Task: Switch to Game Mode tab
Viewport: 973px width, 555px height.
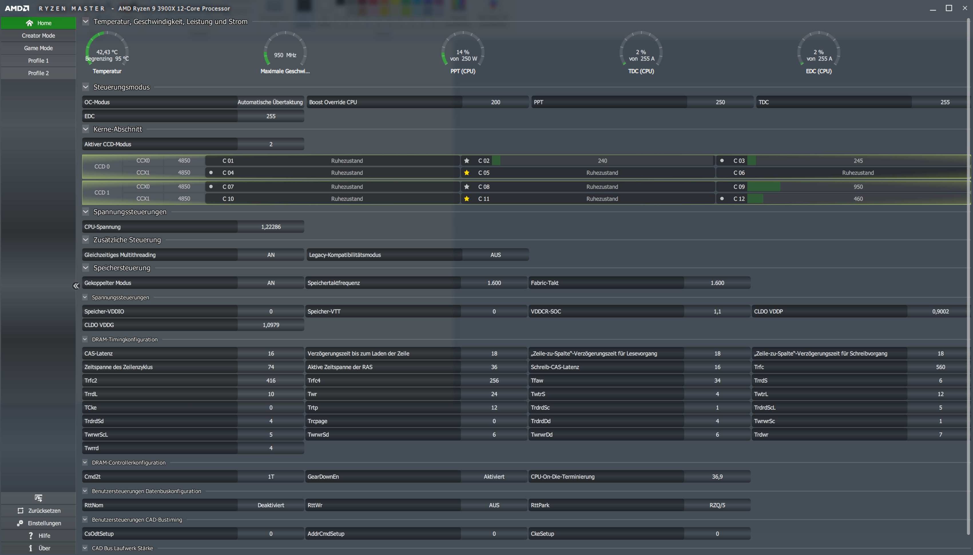Action: tap(39, 48)
